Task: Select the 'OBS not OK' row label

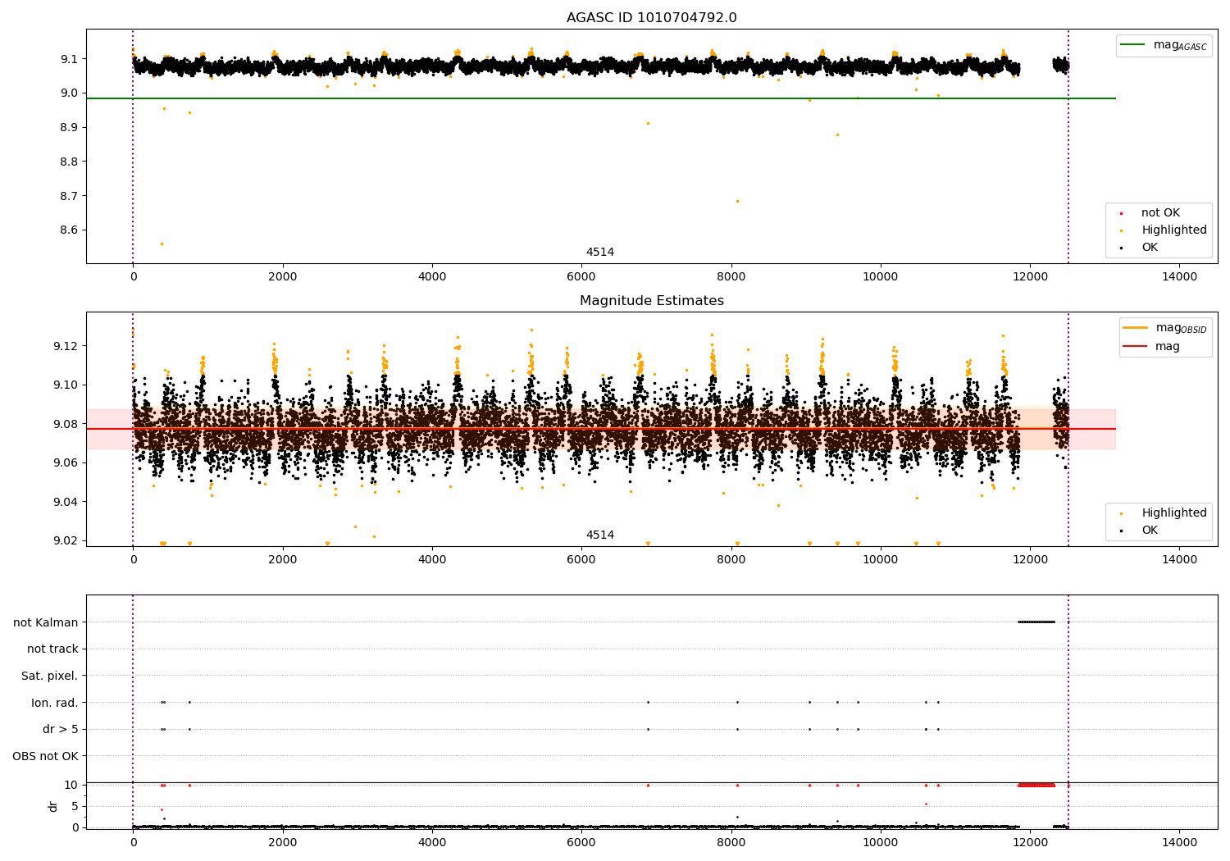Action: 45,756
